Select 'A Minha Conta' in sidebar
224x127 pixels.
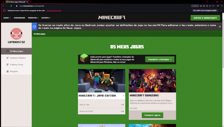pos(16,64)
